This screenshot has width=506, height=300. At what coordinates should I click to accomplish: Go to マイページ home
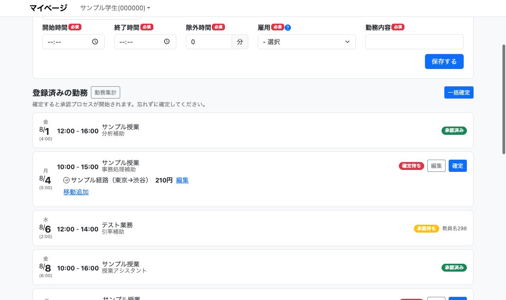pos(48,8)
